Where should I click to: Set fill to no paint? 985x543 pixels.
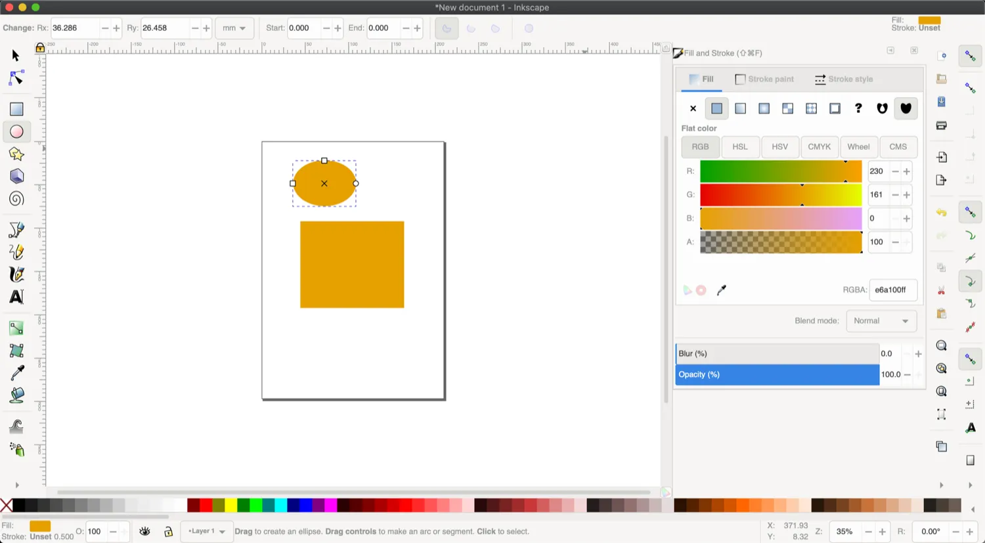tap(693, 108)
